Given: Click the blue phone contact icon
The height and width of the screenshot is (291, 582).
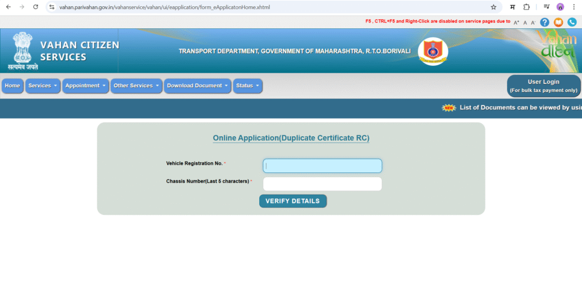Looking at the screenshot, I should pos(572,22).
